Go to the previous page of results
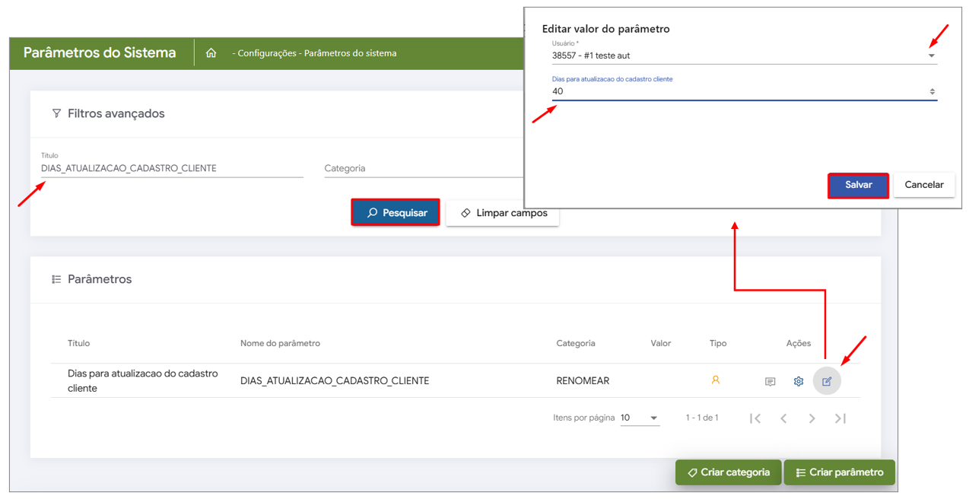This screenshot has height=499, width=969. (x=783, y=418)
